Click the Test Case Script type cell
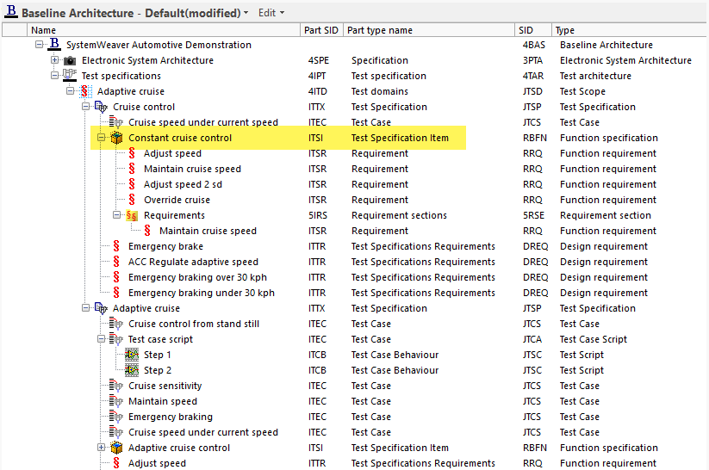The image size is (709, 470). [594, 339]
